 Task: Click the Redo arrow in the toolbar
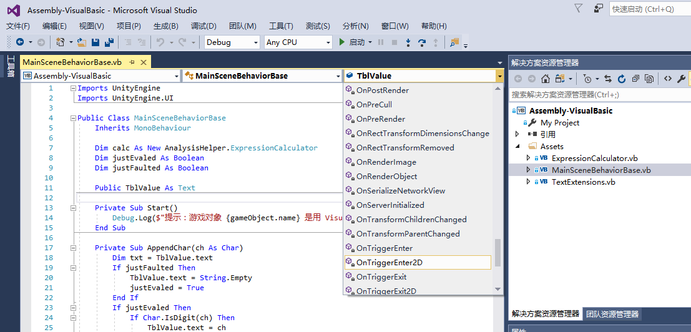click(182, 42)
